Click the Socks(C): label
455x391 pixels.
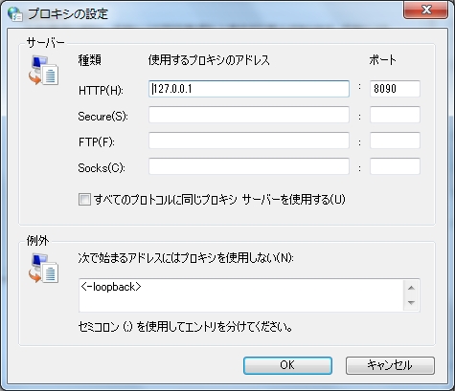pos(102,168)
